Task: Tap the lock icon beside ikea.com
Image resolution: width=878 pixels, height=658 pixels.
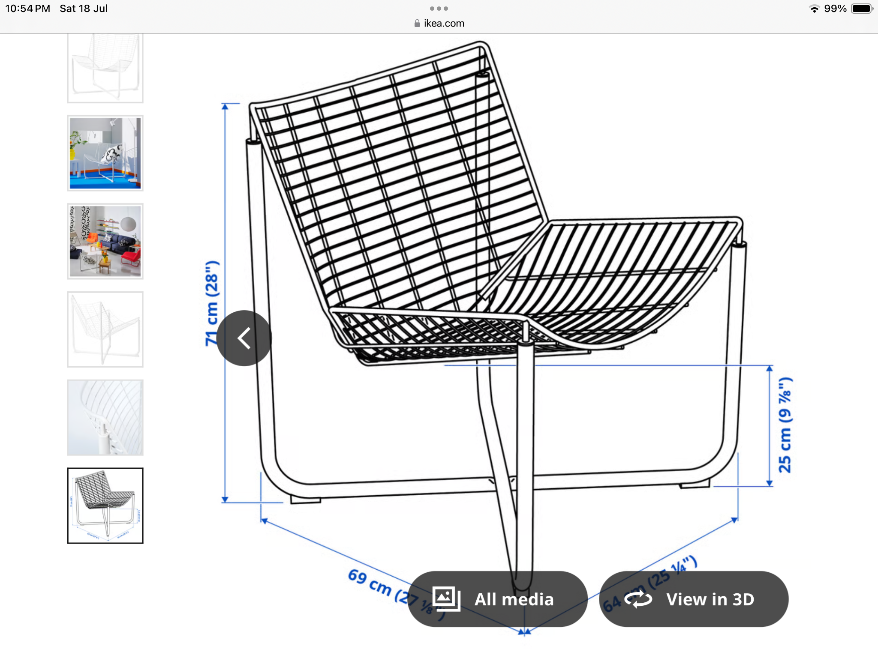Action: point(417,23)
